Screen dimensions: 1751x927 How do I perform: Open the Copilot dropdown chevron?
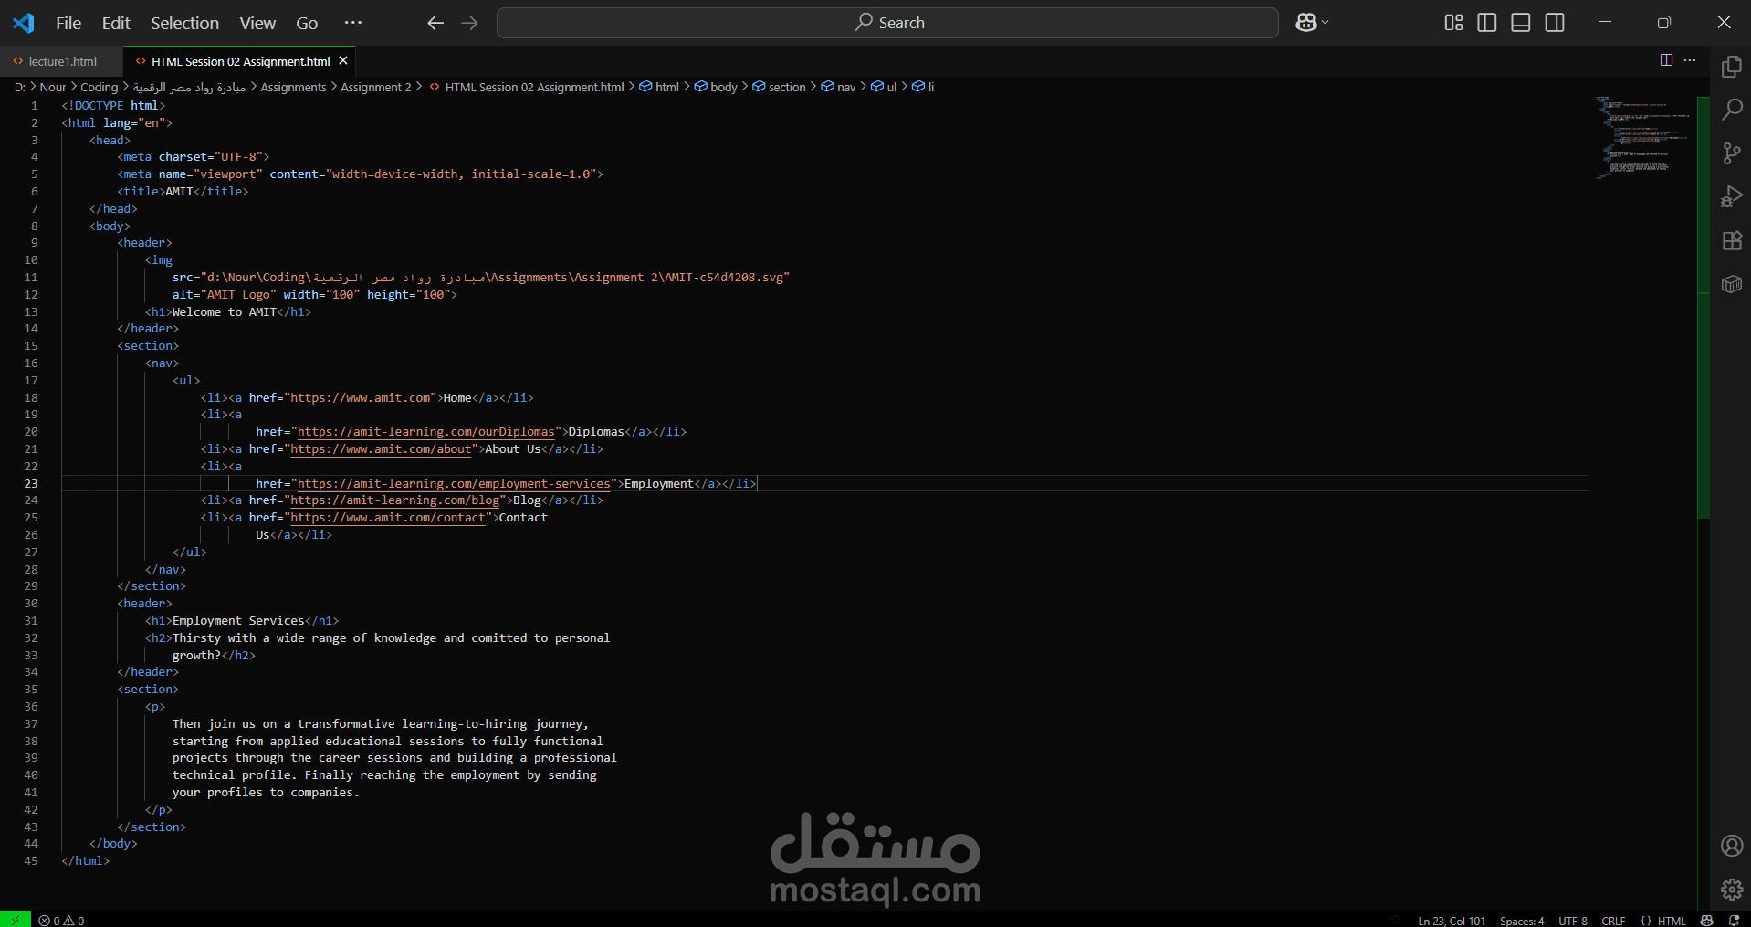pyautogui.click(x=1326, y=23)
